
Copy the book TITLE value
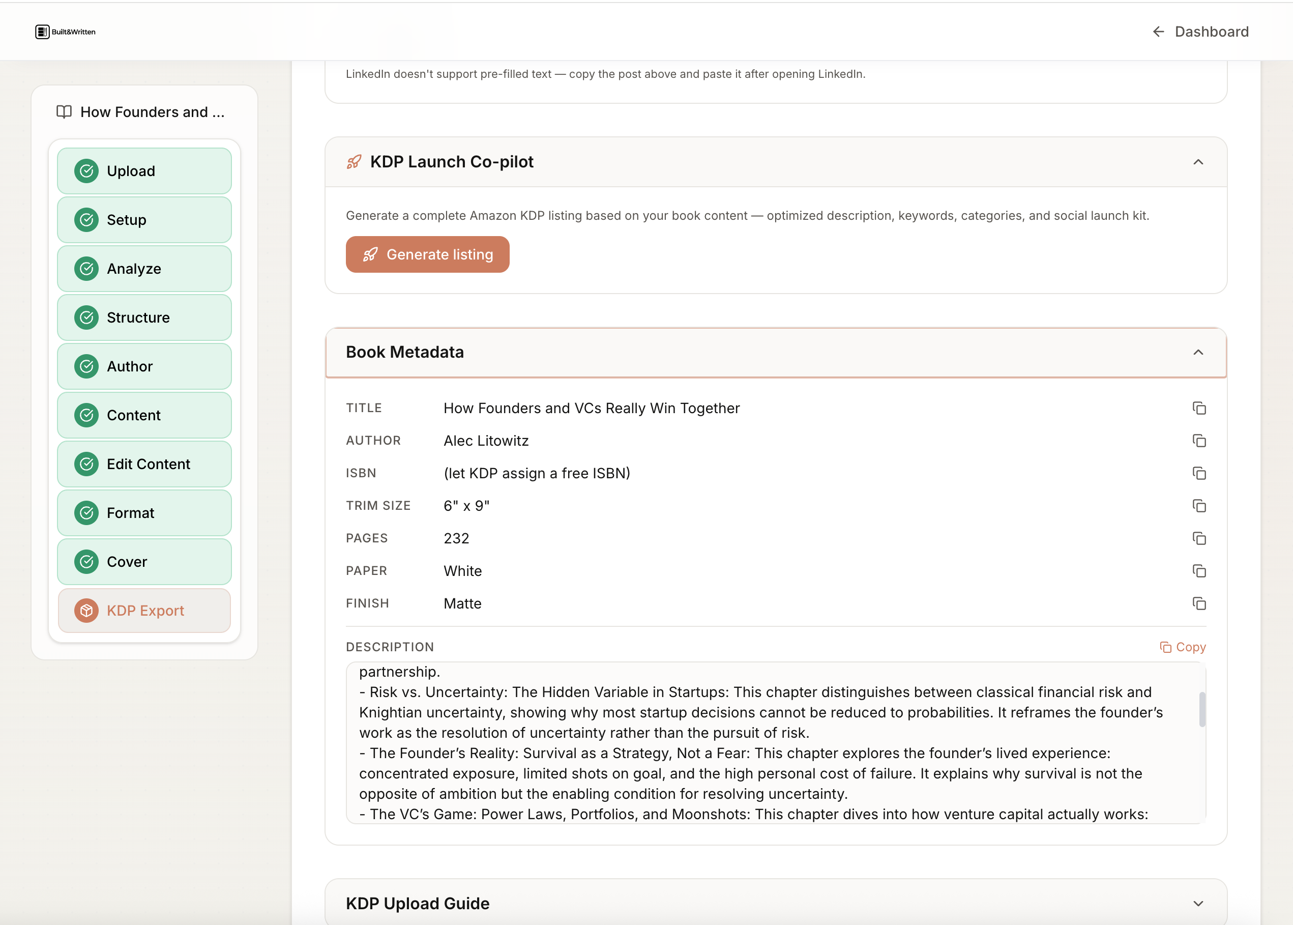click(x=1199, y=409)
